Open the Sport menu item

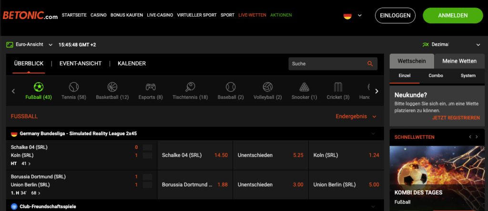click(x=227, y=15)
